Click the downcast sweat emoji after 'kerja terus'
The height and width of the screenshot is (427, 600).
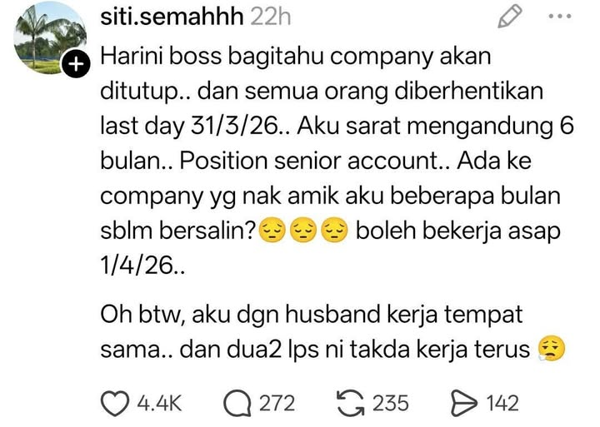pos(552,350)
